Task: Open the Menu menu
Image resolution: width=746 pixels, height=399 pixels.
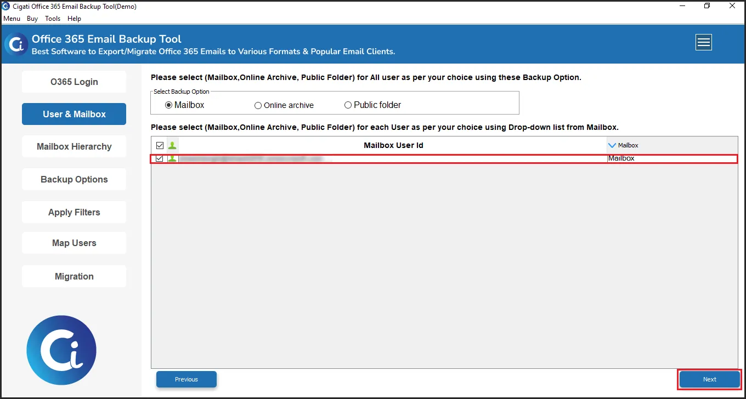Action: [x=12, y=19]
